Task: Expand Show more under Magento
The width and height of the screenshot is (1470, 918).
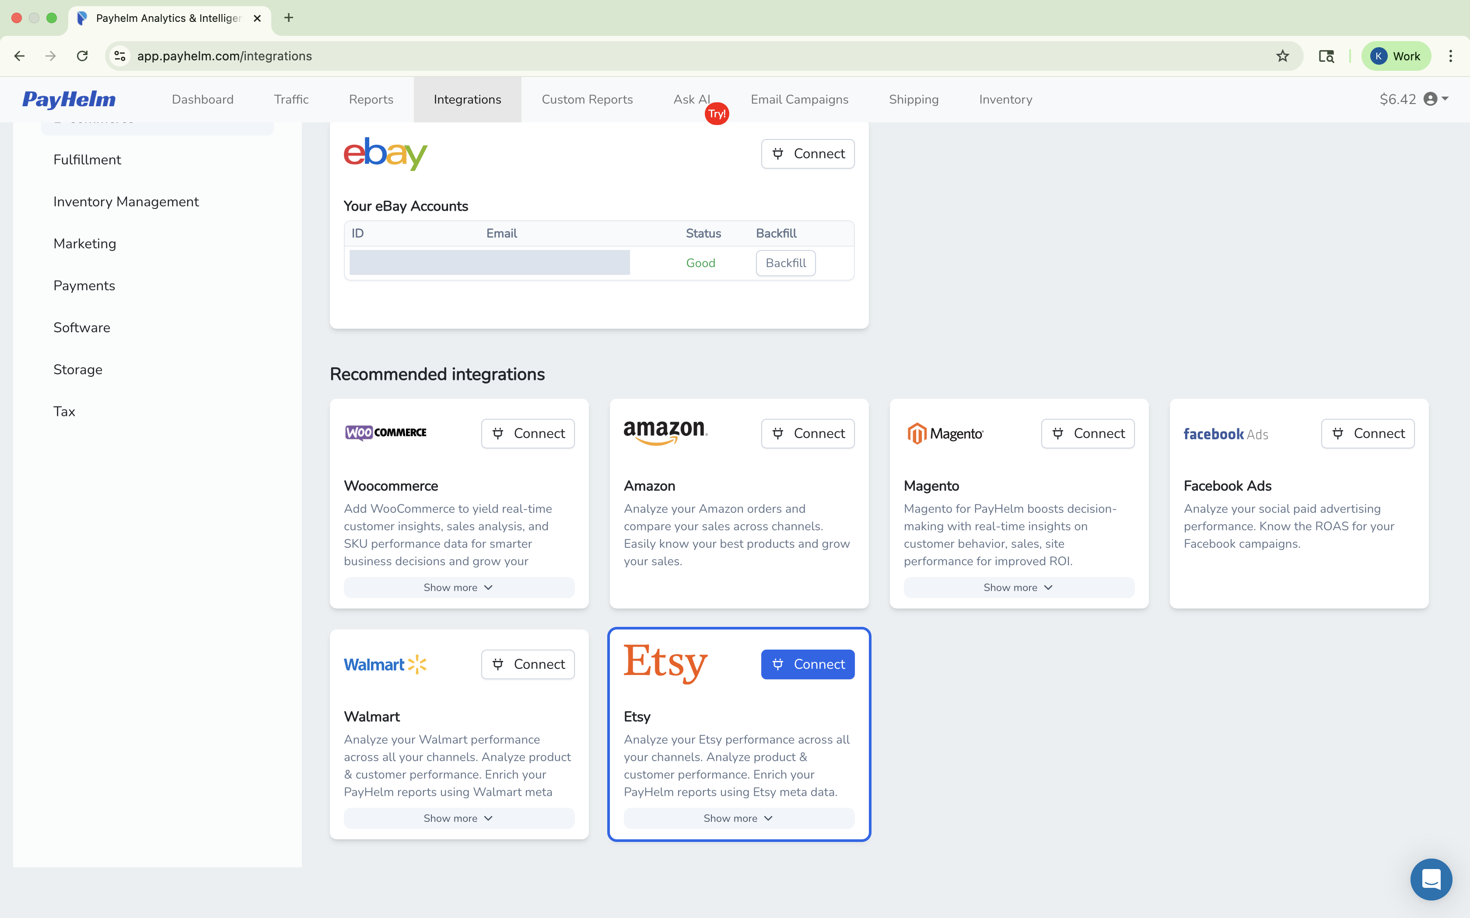Action: point(1018,587)
